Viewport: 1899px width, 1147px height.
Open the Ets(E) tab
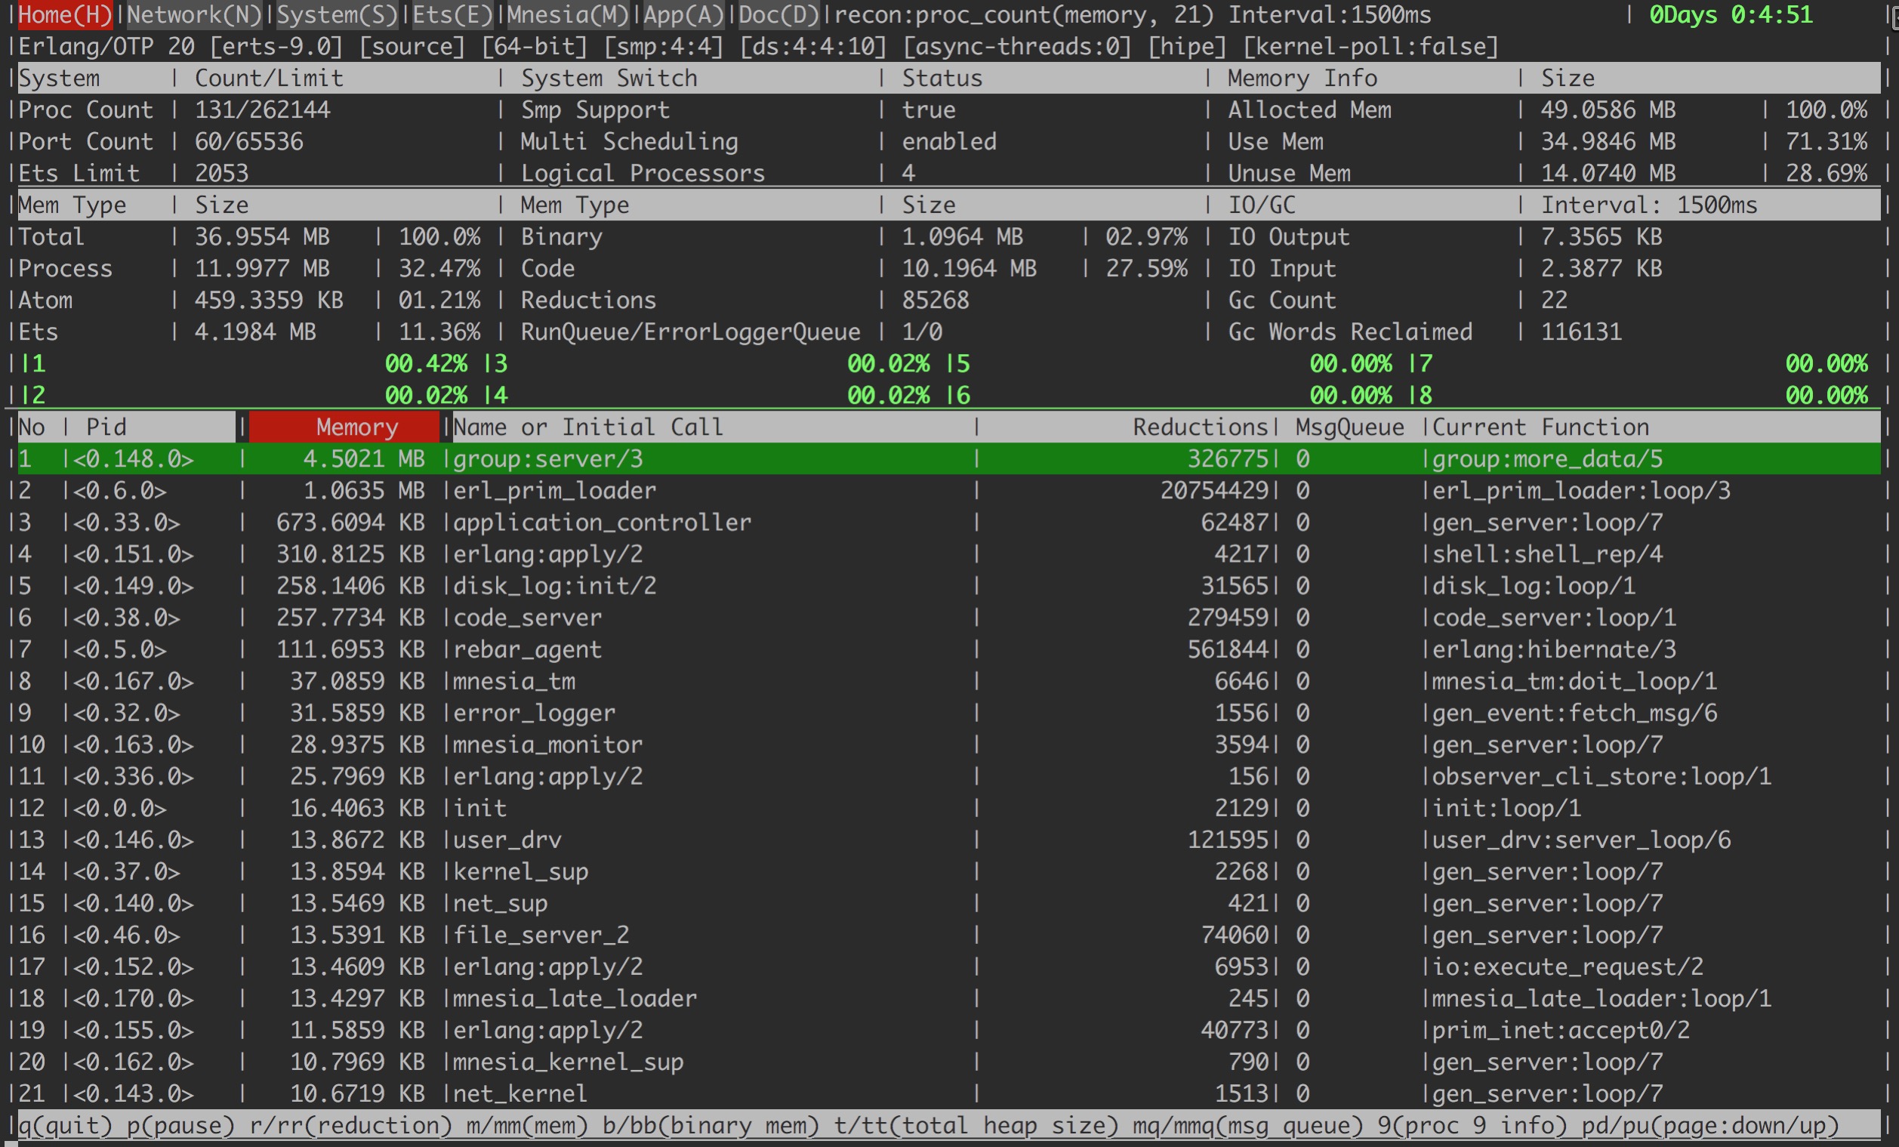pos(452,14)
